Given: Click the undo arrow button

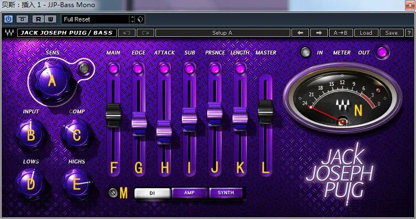Looking at the screenshot, I should click(127, 33).
